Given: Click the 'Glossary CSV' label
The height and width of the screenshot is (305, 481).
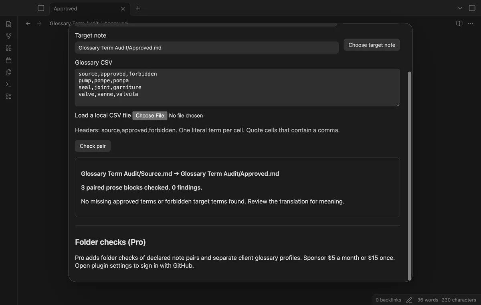Looking at the screenshot, I should (x=93, y=63).
